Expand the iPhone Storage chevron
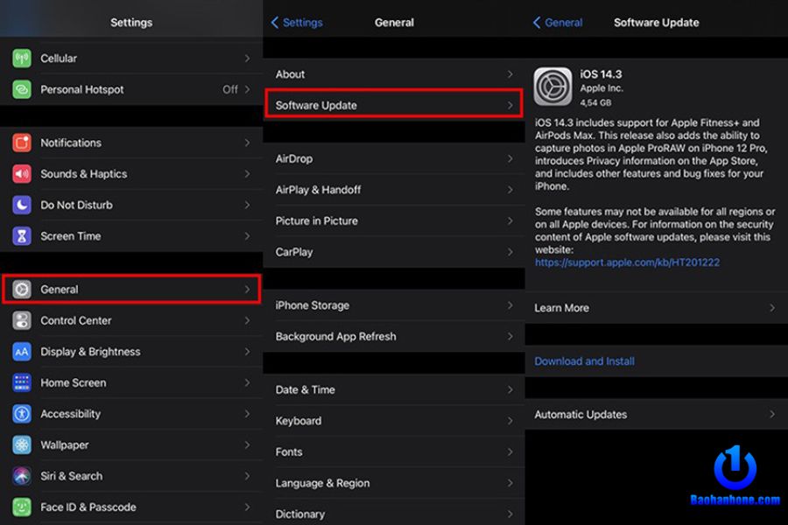788x525 pixels. [x=510, y=305]
